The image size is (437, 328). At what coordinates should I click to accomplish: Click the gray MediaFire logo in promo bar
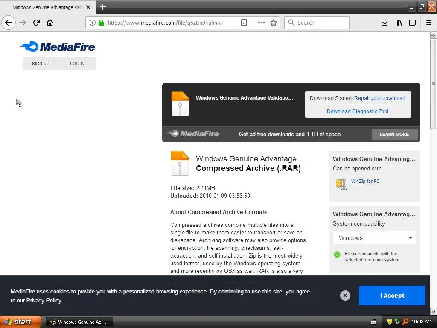(x=193, y=134)
